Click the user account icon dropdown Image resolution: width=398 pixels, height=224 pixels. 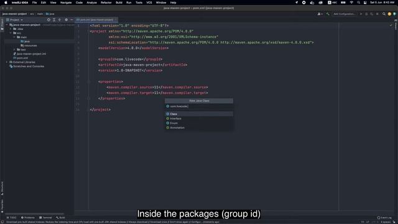[x=320, y=14]
